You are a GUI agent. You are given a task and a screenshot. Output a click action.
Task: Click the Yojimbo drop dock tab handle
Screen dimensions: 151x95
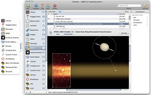pyautogui.click(x=21, y=46)
